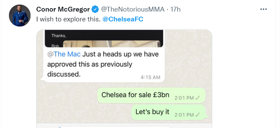Viewport: 279px width, 128px height.
Task: Click the blue verified badge beside Conor McGregor
Action: point(95,9)
